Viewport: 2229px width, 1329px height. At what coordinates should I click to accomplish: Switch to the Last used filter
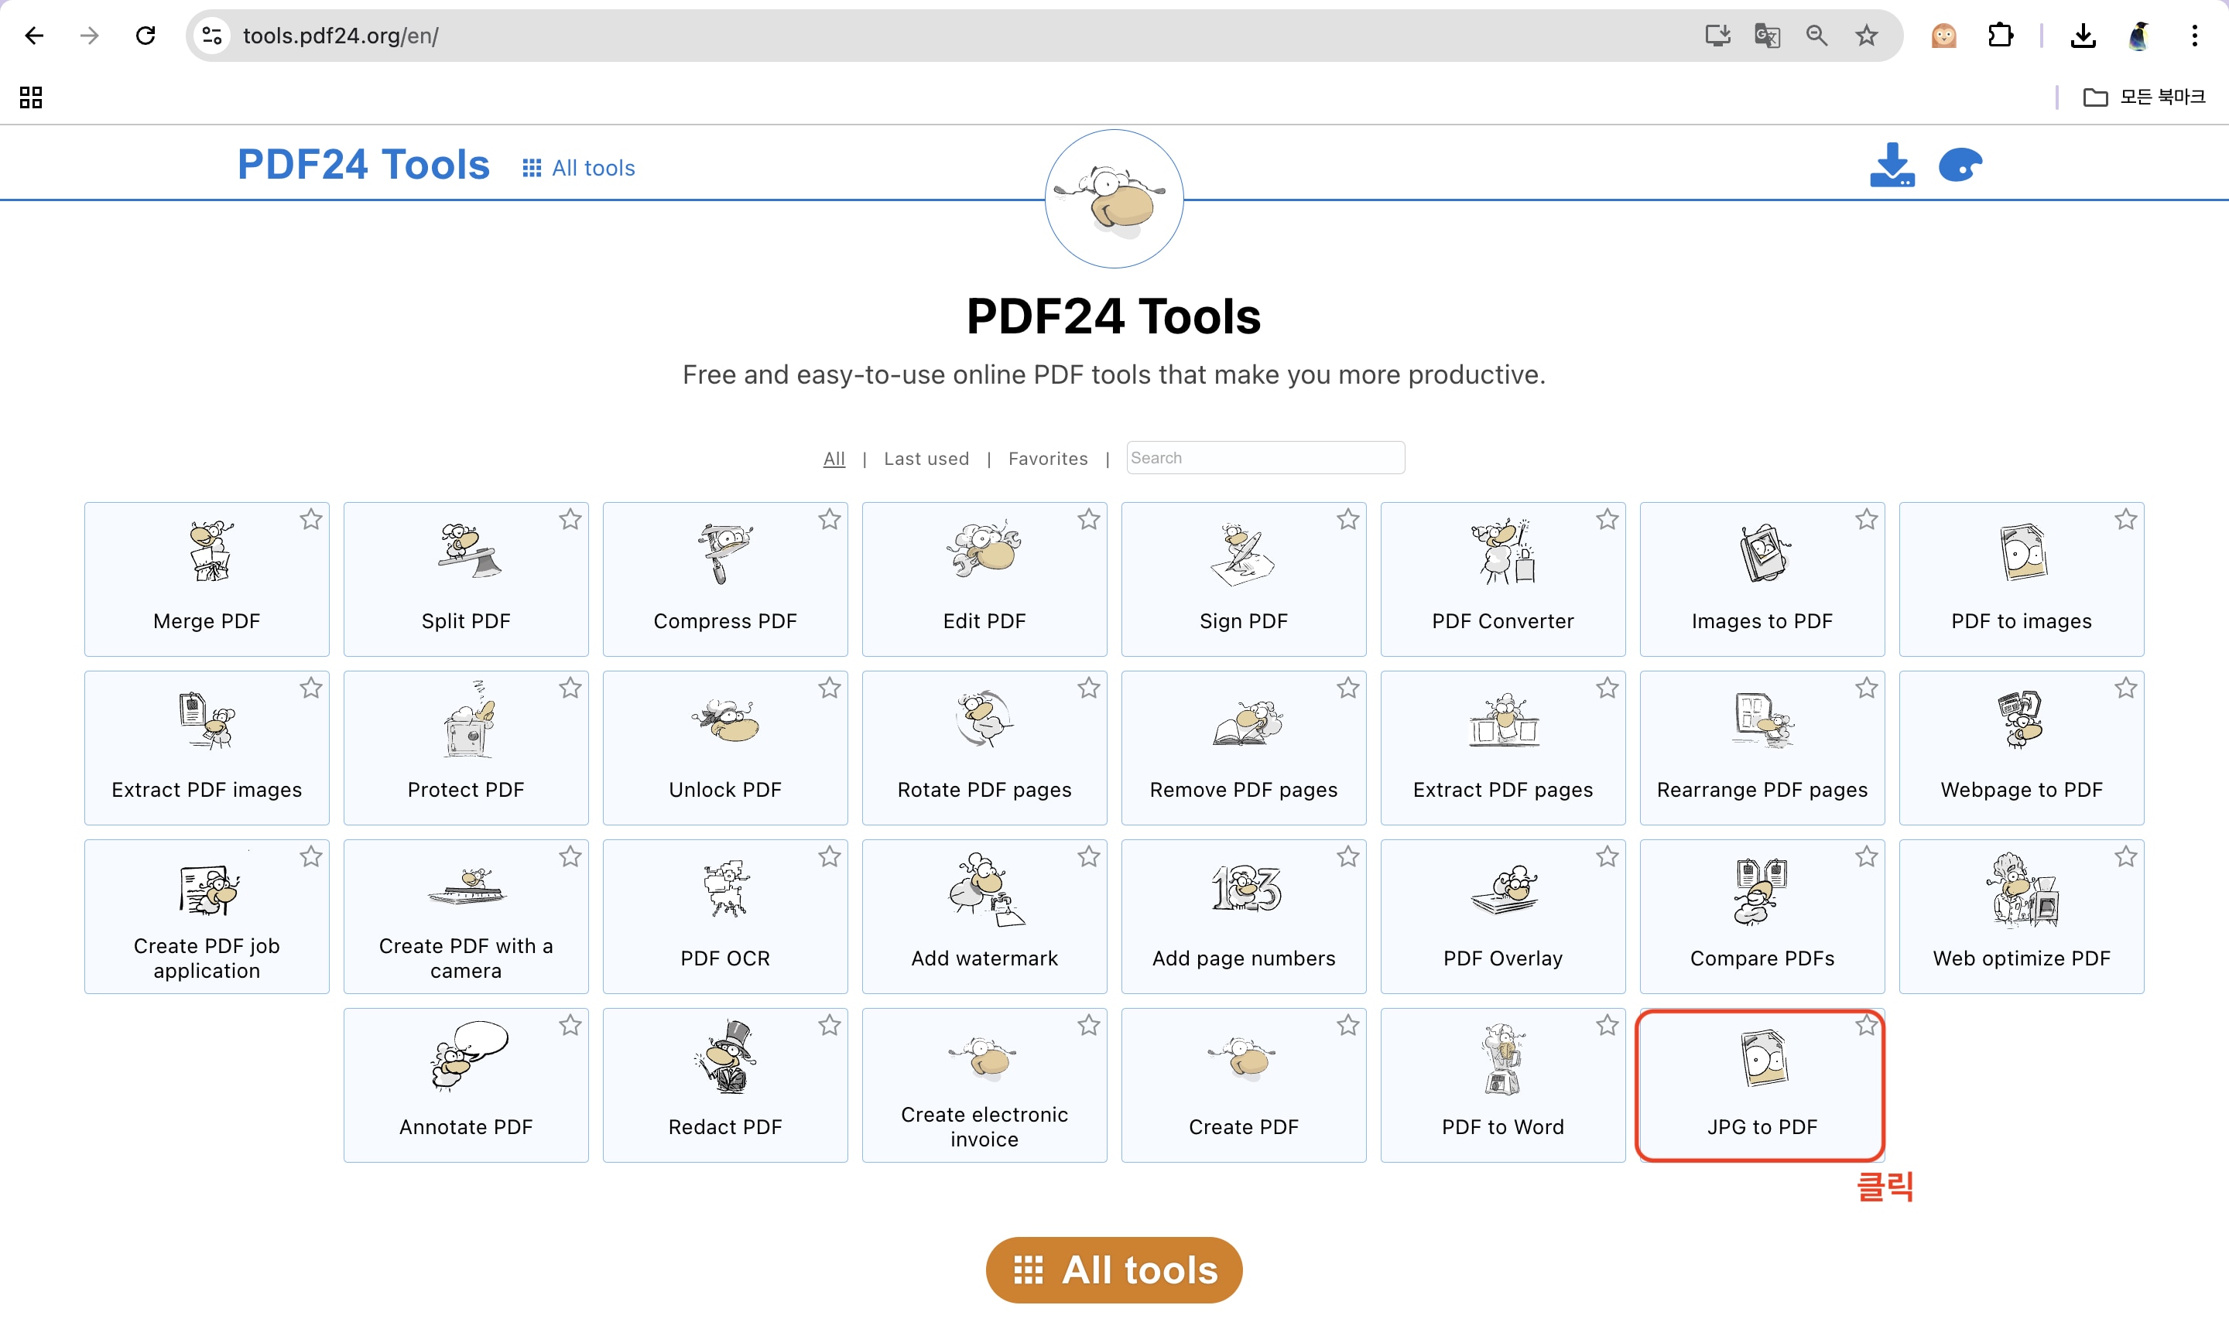pos(926,459)
